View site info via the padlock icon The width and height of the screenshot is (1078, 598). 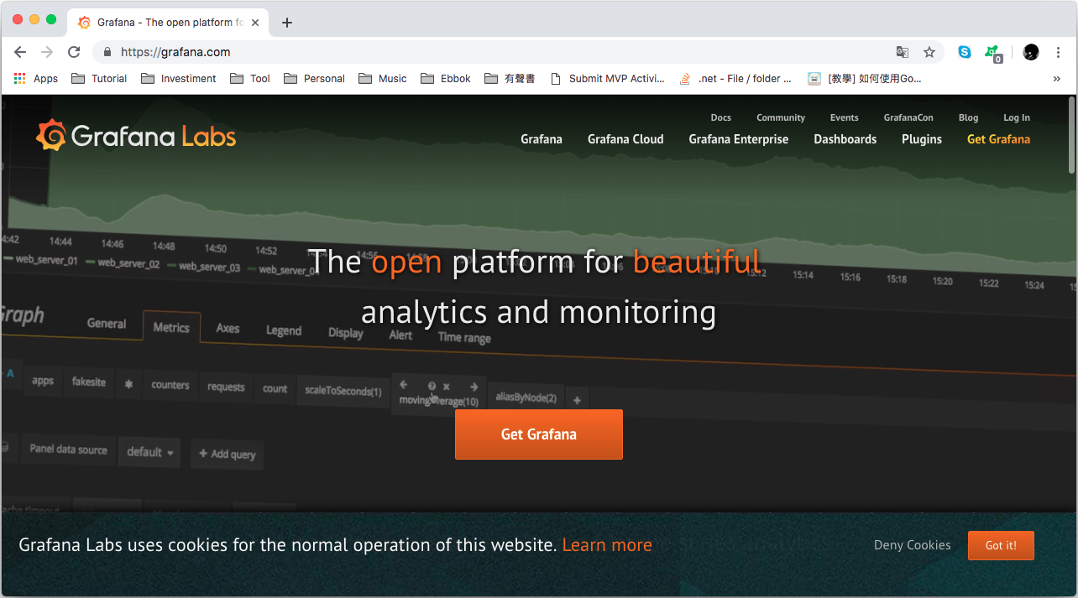click(x=107, y=52)
